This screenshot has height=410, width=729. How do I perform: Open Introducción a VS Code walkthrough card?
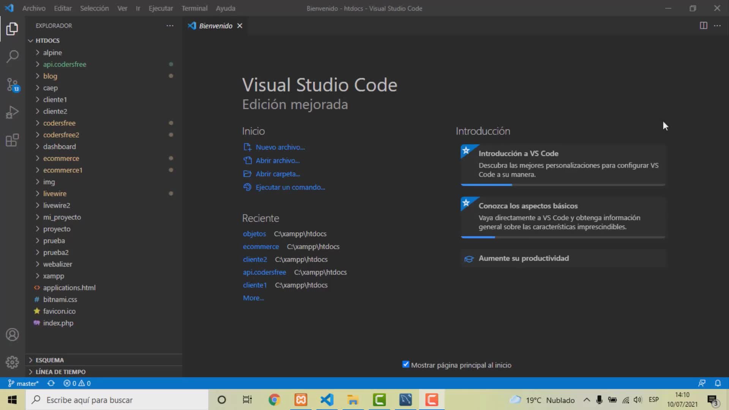[563, 165]
